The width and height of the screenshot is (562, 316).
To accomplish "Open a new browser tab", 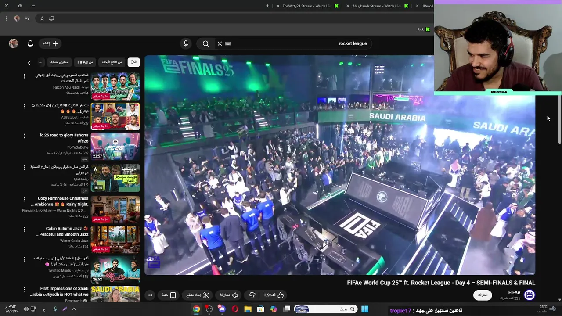I will tap(267, 6).
